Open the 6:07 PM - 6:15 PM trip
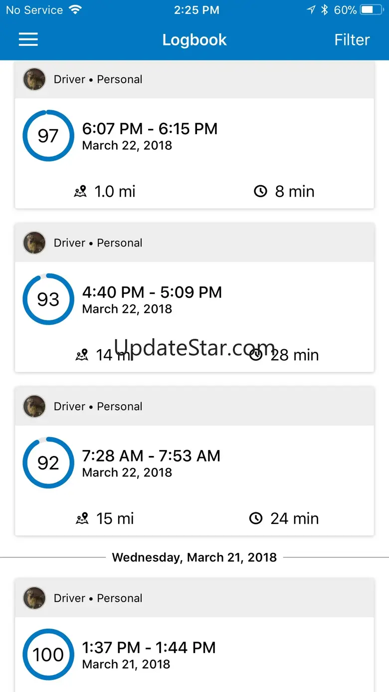This screenshot has height=692, width=389. pos(150,129)
